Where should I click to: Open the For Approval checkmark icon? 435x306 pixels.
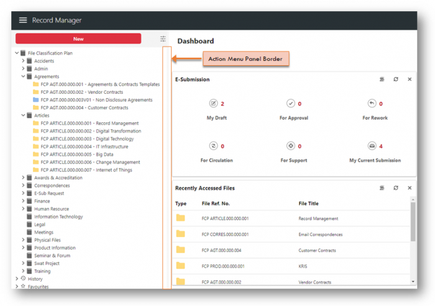coord(290,104)
